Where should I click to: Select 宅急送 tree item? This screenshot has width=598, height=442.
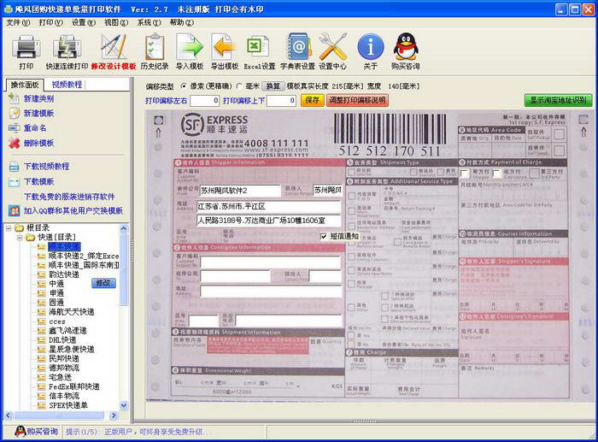pyautogui.click(x=61, y=377)
